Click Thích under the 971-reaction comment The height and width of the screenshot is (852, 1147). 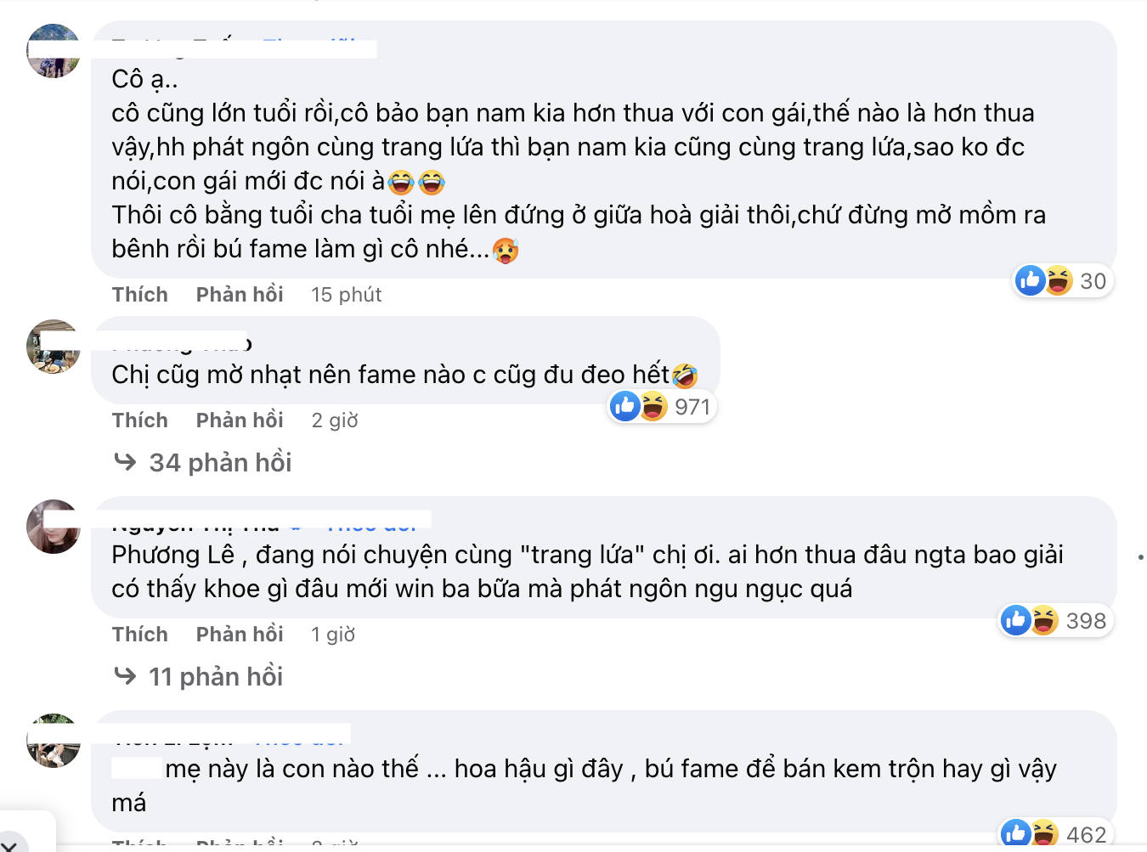click(140, 420)
